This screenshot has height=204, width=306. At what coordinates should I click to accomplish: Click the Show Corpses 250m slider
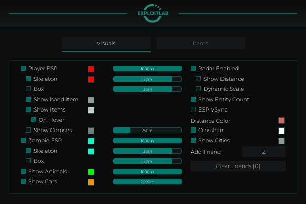(x=147, y=130)
